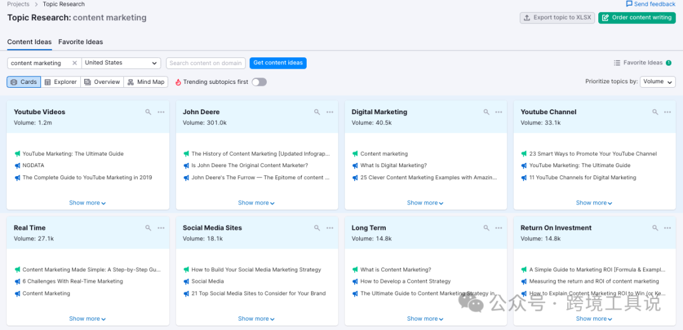Open the three-dot menu on Long Term card

click(499, 228)
